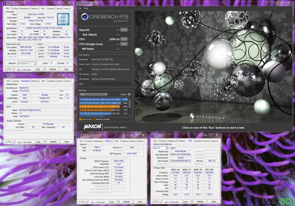Expand Tools arrow in SPD-tab CPU-Z window

click(x=192, y=201)
